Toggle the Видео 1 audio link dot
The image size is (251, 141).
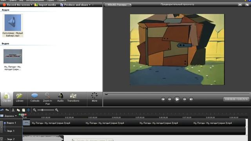pyautogui.click(x=5, y=123)
